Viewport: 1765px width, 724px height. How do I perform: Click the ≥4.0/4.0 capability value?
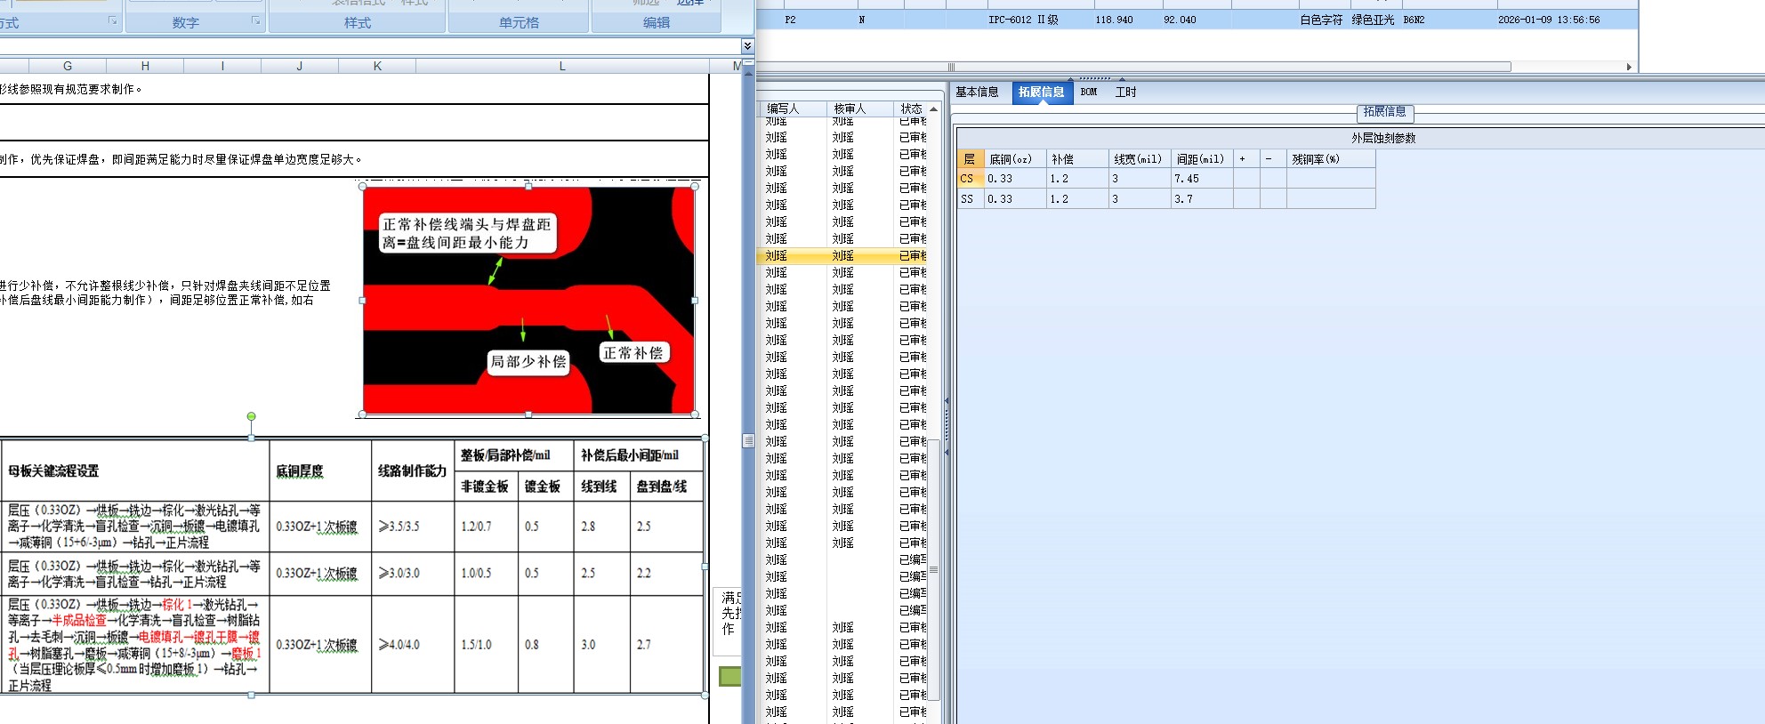(x=399, y=645)
